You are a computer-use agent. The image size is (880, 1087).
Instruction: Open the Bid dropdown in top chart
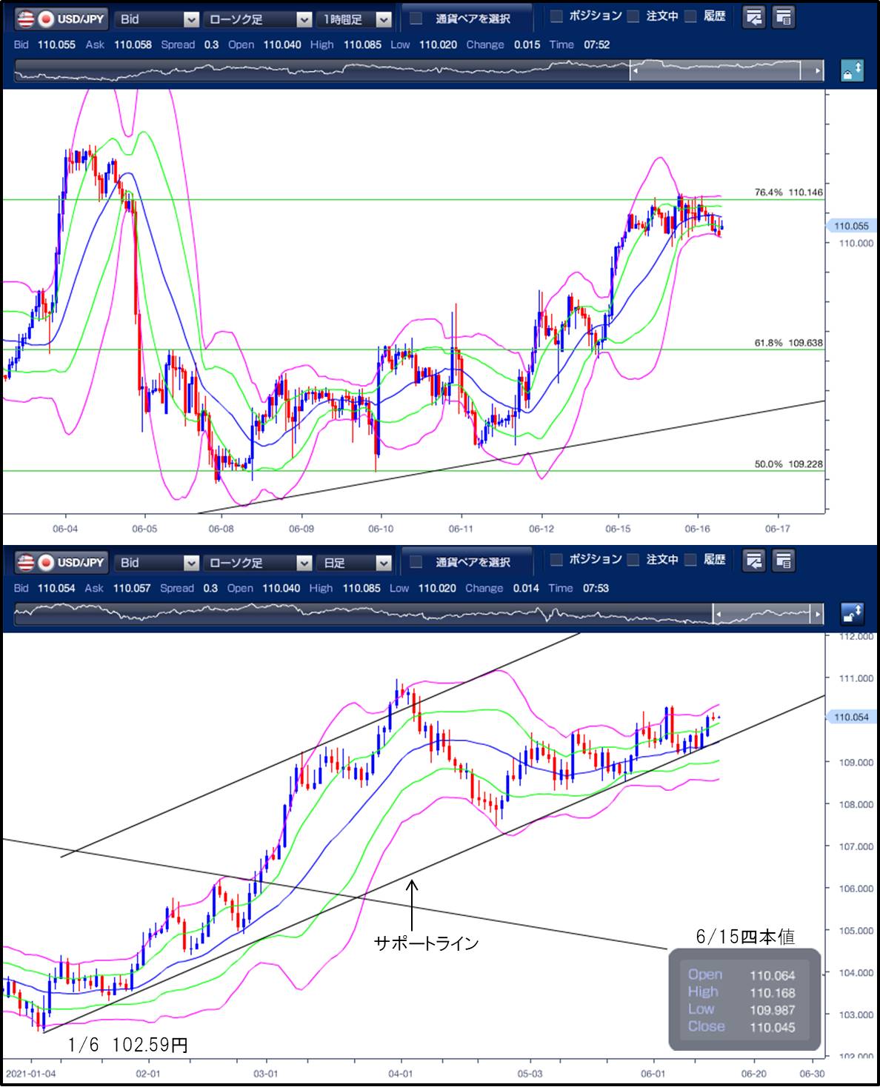156,19
